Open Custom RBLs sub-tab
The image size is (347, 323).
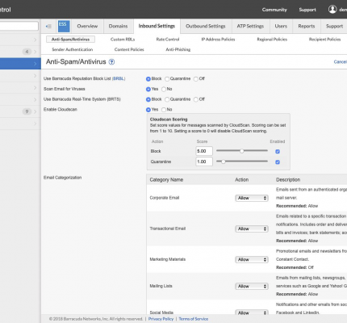tap(123, 40)
